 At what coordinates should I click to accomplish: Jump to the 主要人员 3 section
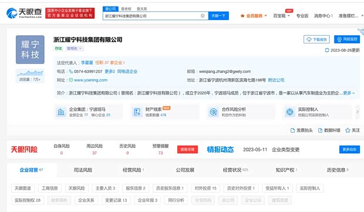point(106,188)
